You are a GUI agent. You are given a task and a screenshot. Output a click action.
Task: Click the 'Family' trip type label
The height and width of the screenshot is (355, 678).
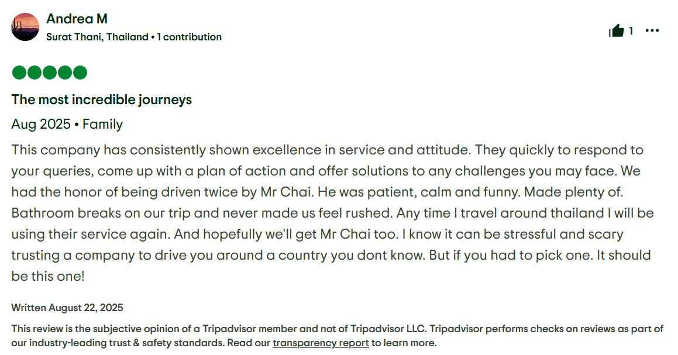[x=102, y=124]
